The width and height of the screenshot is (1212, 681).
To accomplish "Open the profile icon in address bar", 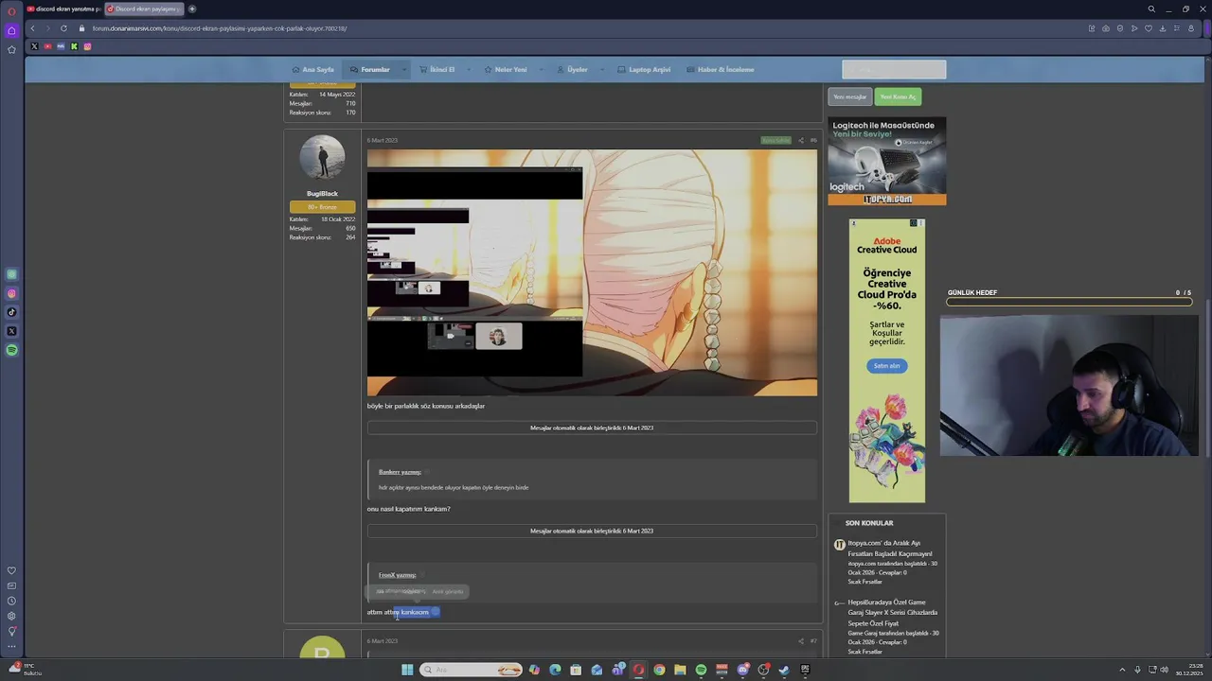I will click(1191, 28).
